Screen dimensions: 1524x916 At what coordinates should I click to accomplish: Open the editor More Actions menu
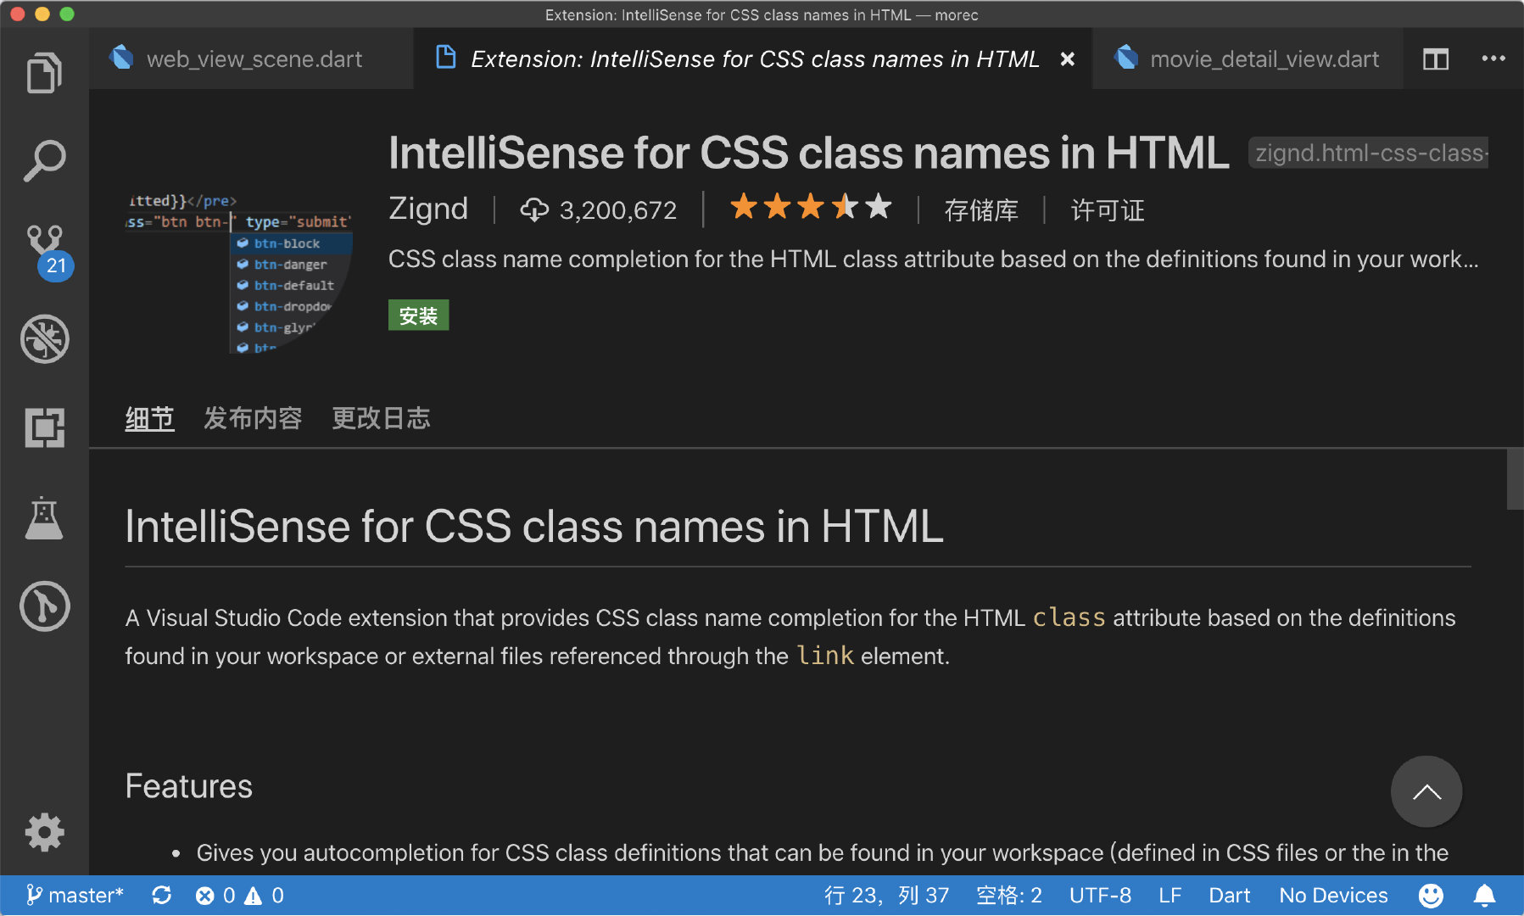[x=1493, y=59]
